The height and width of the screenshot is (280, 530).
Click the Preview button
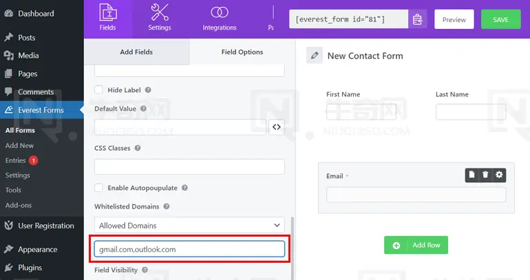(x=454, y=19)
